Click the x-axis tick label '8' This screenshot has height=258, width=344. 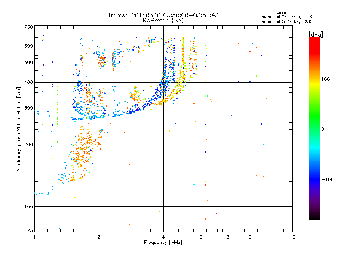(228, 237)
